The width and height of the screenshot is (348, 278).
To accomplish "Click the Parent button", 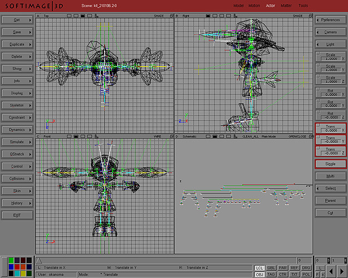I will coord(330,200).
